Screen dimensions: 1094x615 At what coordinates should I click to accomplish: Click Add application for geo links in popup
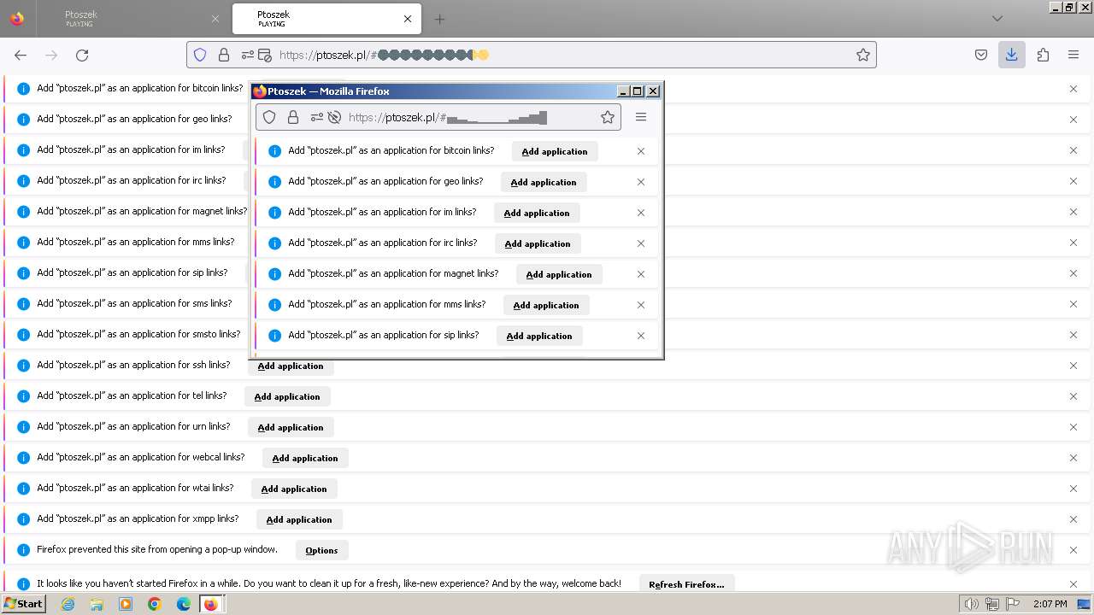coord(544,182)
